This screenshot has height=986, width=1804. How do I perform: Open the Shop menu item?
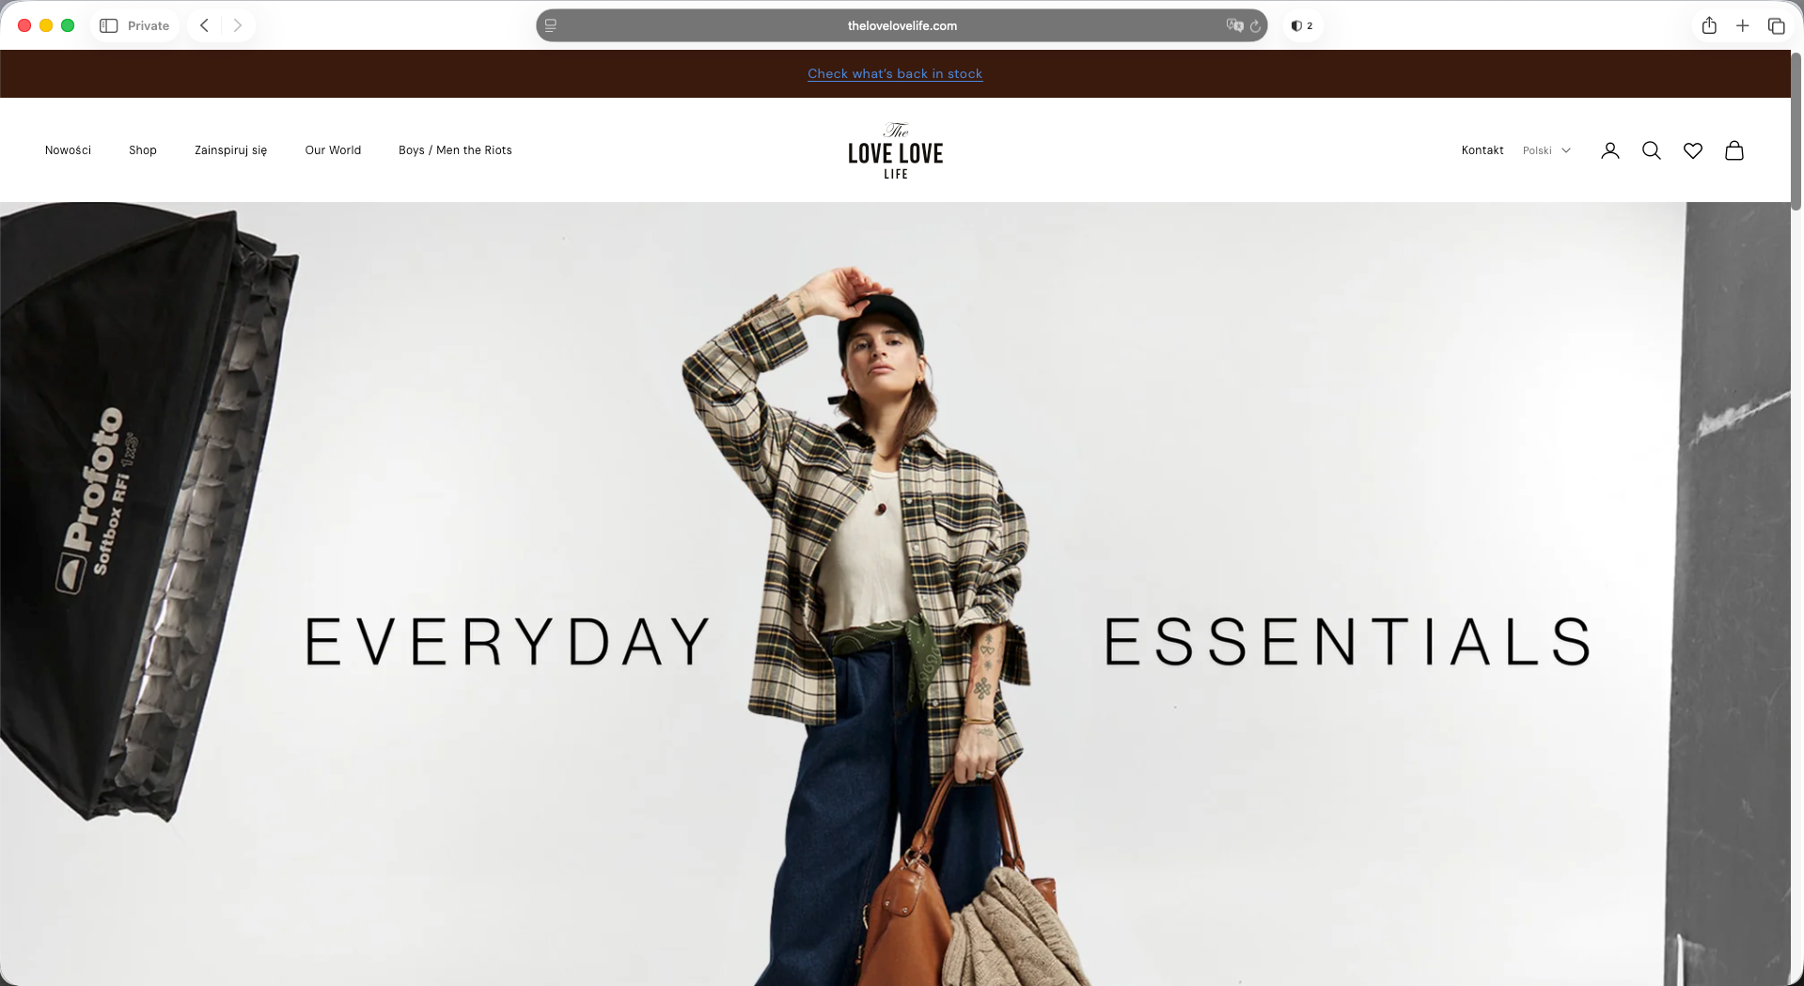(143, 150)
